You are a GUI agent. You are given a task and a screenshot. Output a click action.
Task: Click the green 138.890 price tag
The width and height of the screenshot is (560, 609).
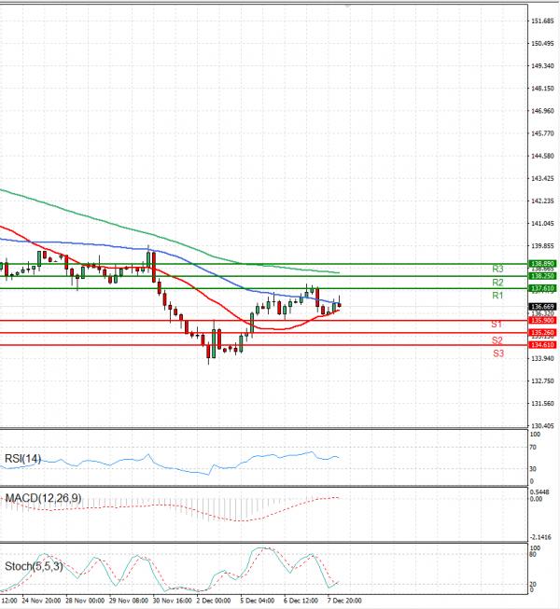[x=542, y=264]
